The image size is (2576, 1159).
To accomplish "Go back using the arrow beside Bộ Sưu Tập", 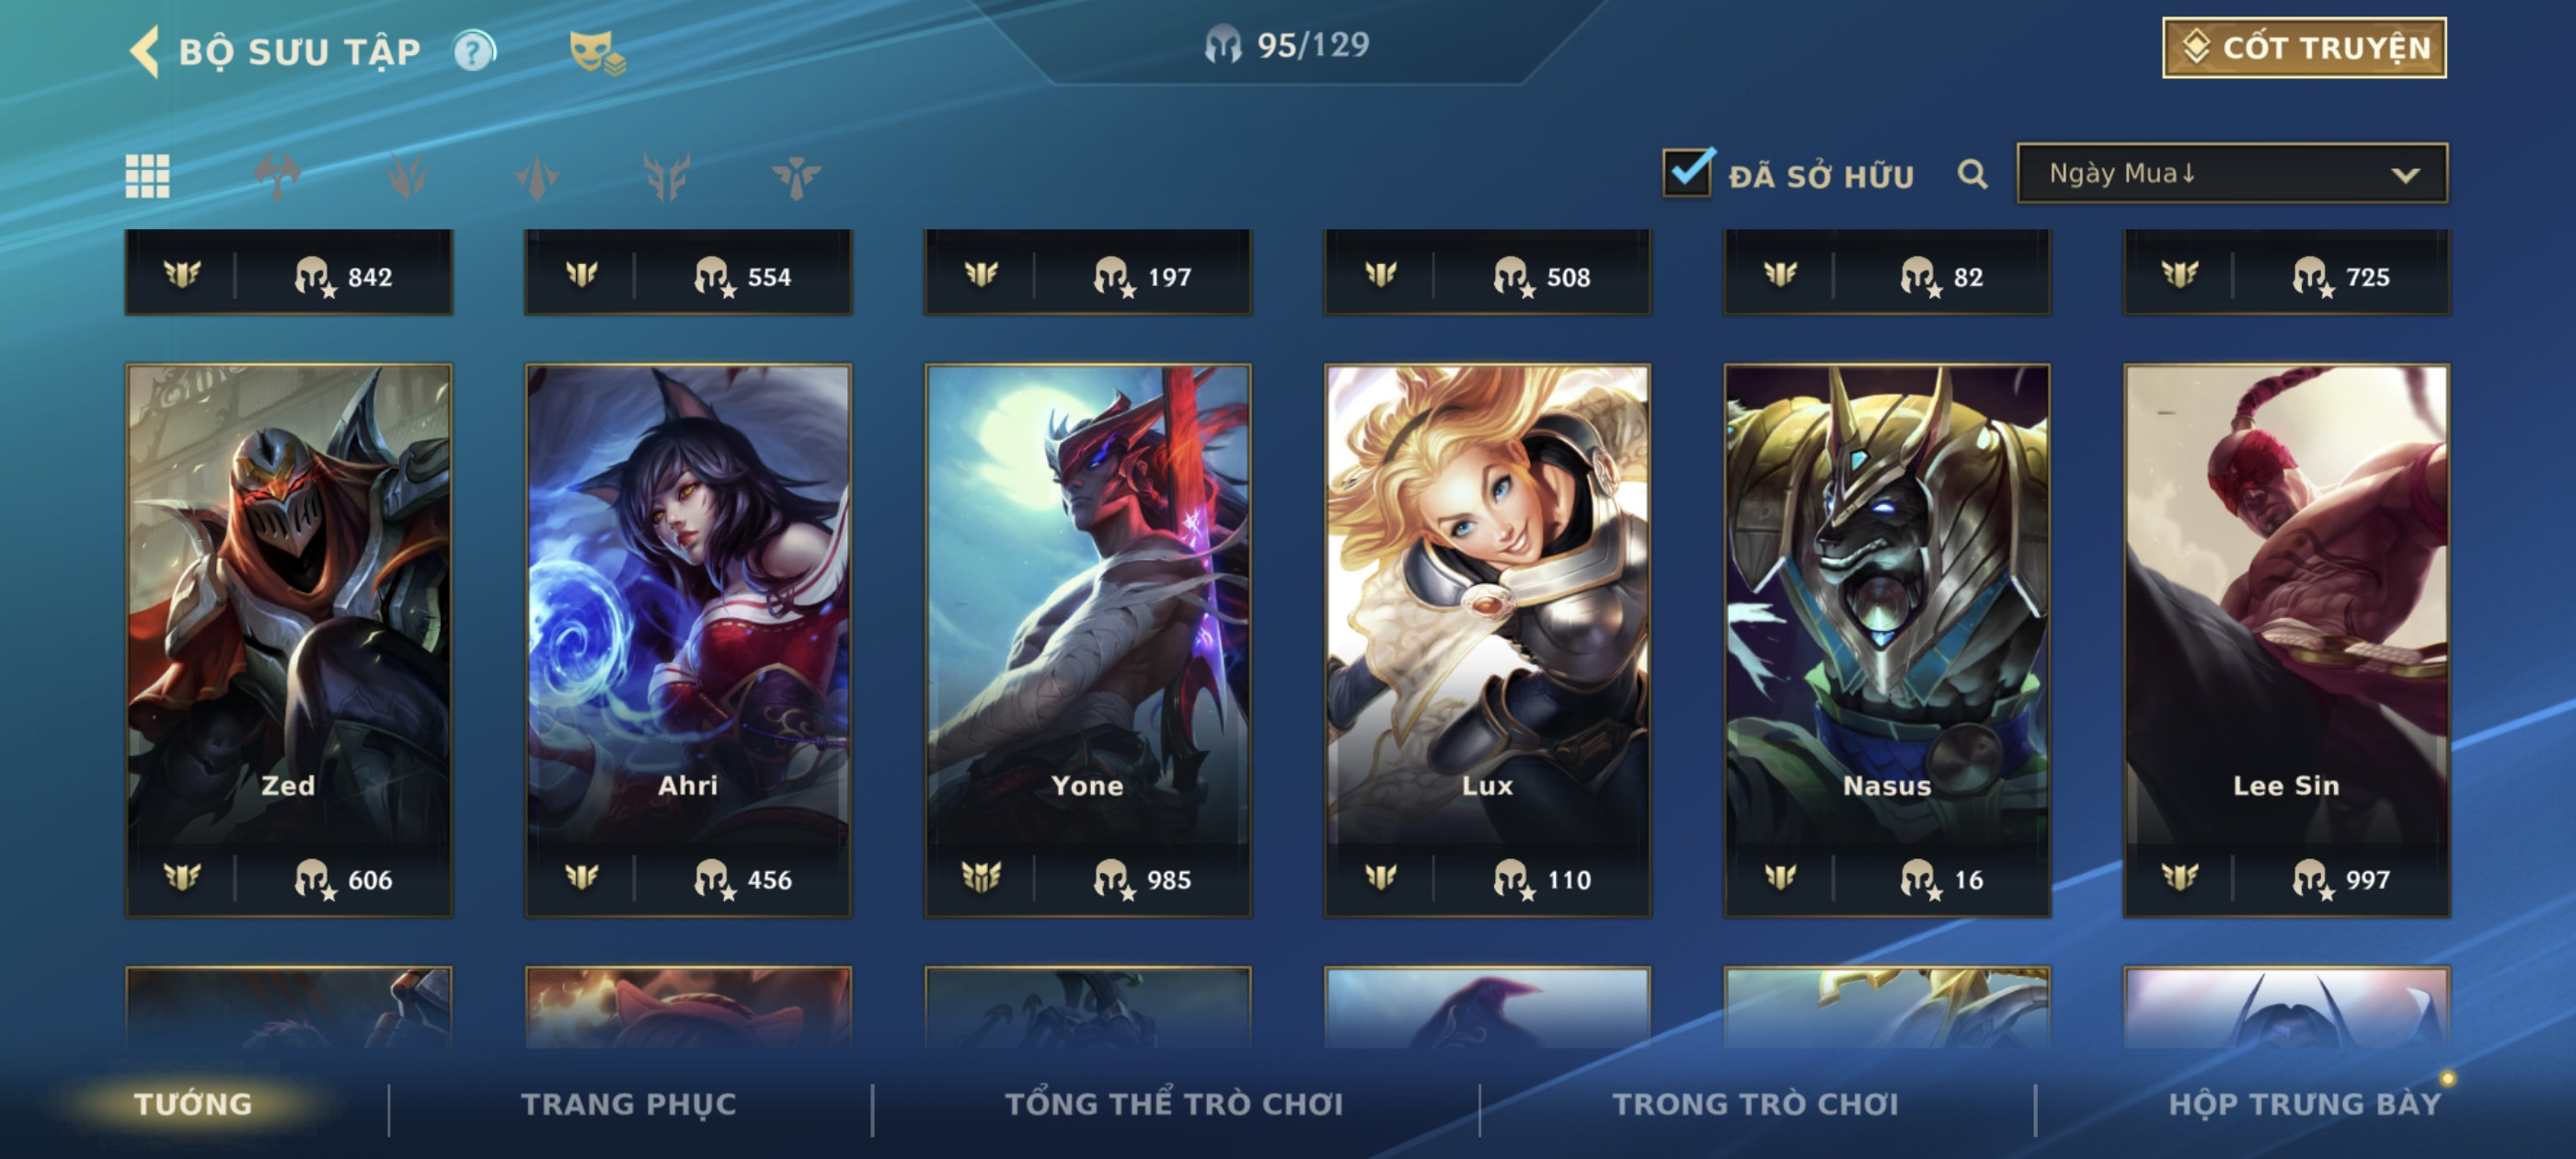I will [145, 51].
